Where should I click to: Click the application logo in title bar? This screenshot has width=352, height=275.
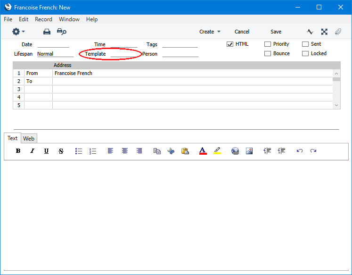pyautogui.click(x=8, y=7)
